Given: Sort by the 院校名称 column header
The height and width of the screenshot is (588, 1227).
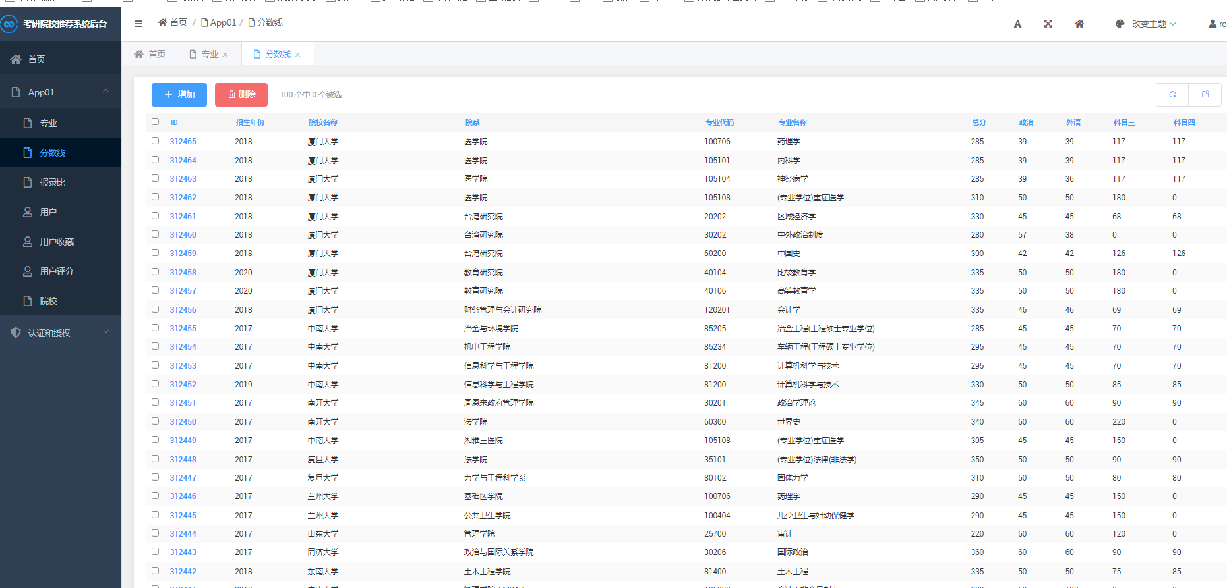Looking at the screenshot, I should point(323,122).
